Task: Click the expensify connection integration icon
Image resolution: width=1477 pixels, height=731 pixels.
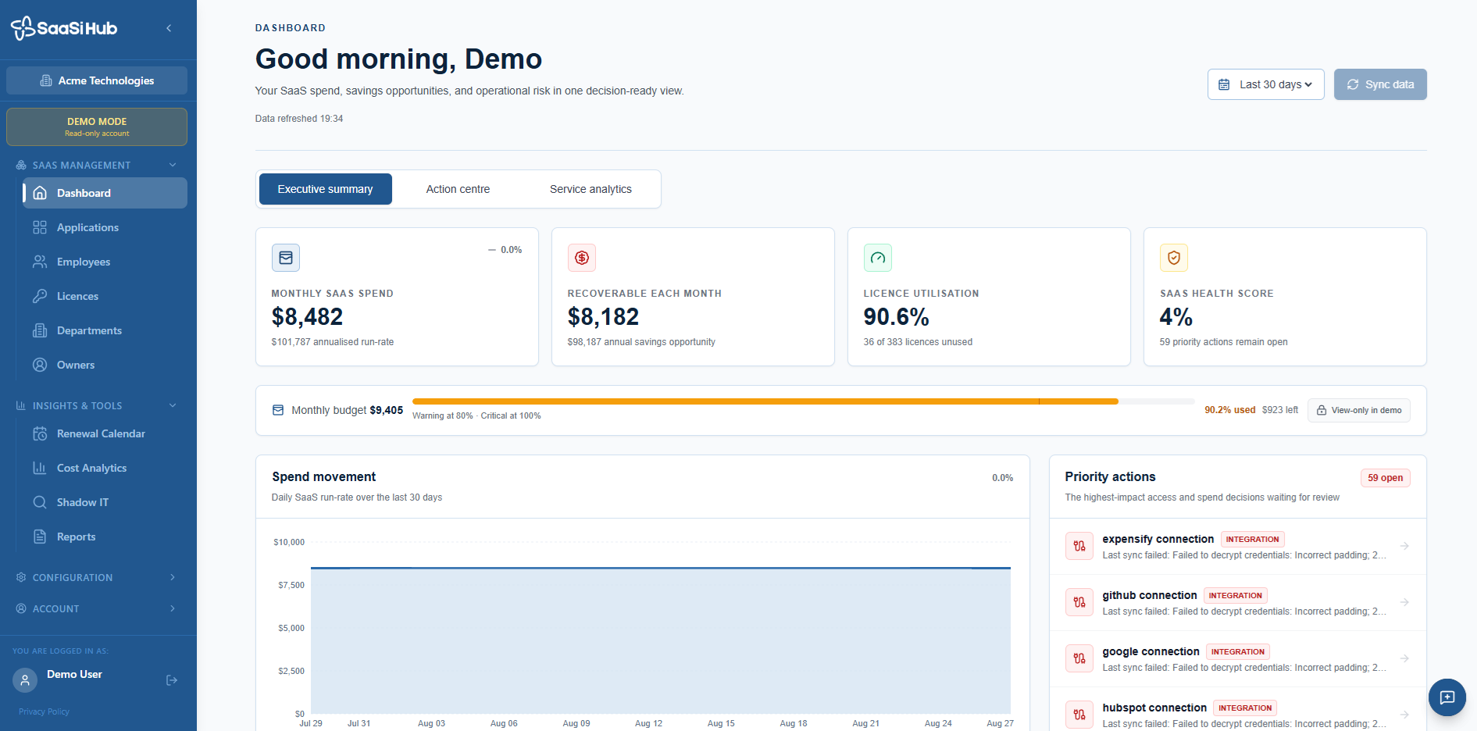Action: click(x=1079, y=546)
